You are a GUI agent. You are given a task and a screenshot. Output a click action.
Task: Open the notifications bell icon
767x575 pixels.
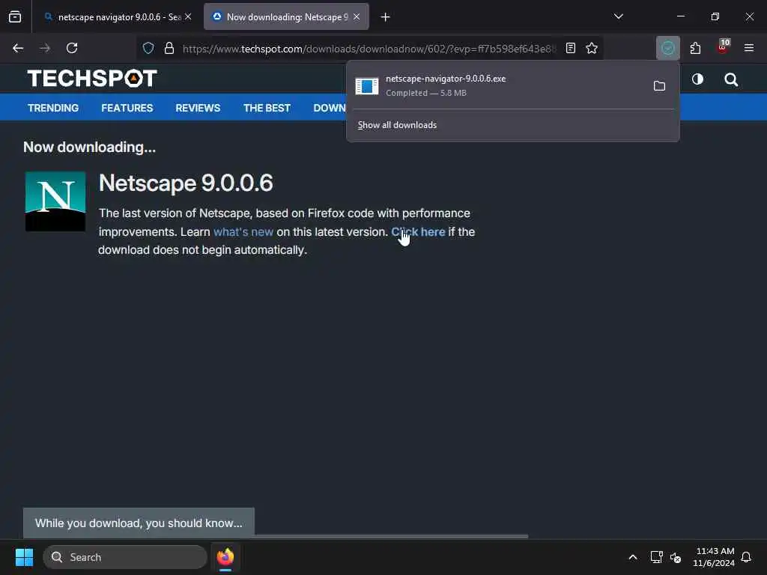pyautogui.click(x=747, y=557)
